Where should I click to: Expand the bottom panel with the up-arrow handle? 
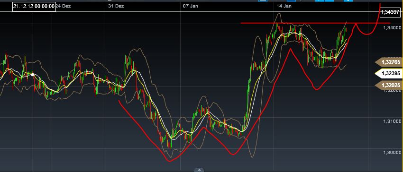pos(199,170)
